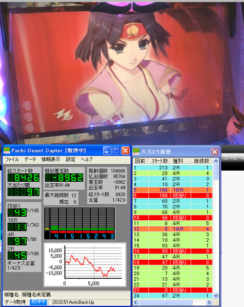Select history row 18 red 初当り entry
The height and width of the screenshot is (307, 244).
[173, 262]
